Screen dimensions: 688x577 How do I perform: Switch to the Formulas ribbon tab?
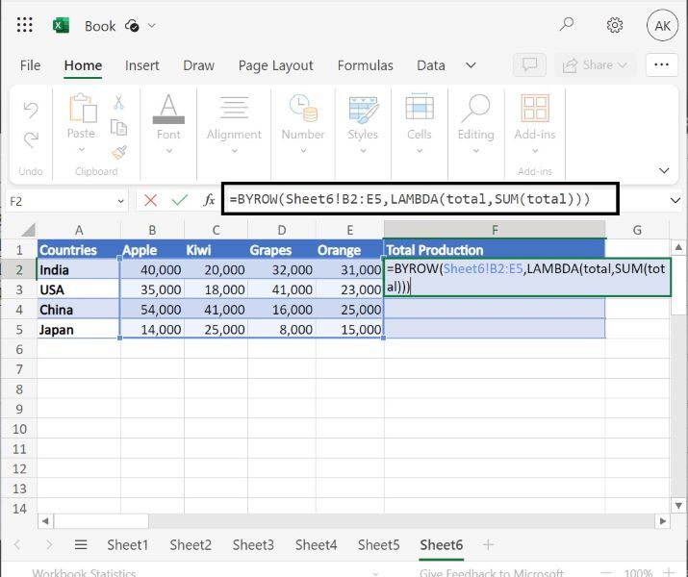pos(365,65)
